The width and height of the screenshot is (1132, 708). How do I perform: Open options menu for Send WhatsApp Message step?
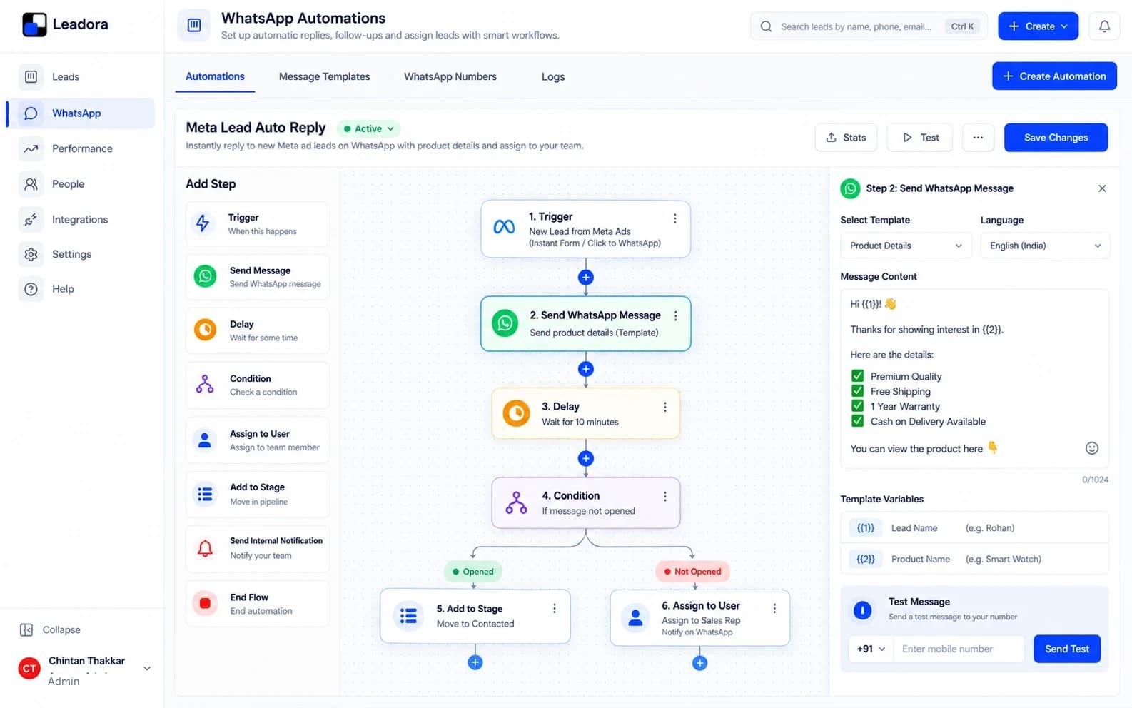[x=675, y=315]
